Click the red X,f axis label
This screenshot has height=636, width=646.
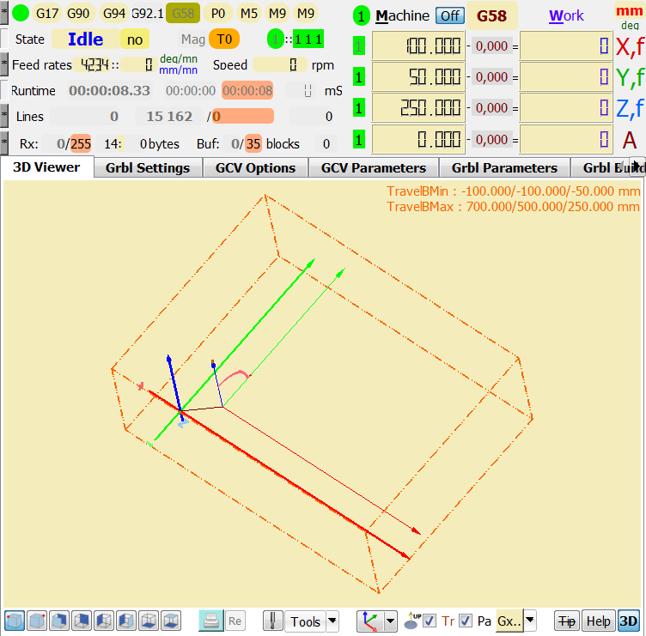click(630, 46)
